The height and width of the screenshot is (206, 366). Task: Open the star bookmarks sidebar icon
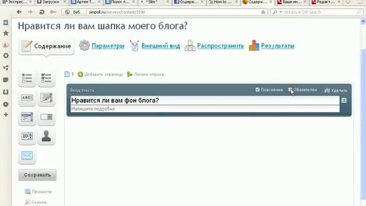(x=6, y=33)
